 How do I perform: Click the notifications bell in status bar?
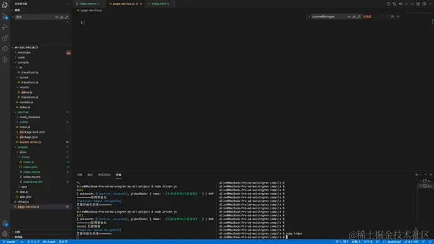tap(430, 241)
